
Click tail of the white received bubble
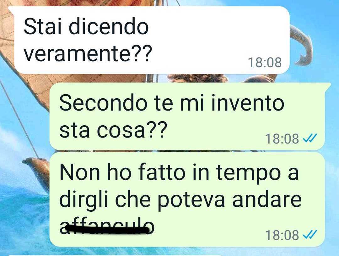11,10
